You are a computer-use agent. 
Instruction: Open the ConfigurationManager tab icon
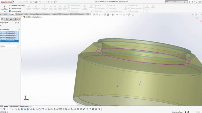click(7, 19)
